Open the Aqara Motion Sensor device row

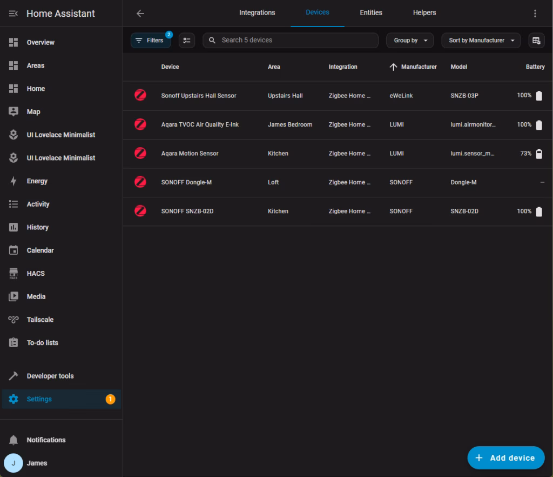(190, 154)
